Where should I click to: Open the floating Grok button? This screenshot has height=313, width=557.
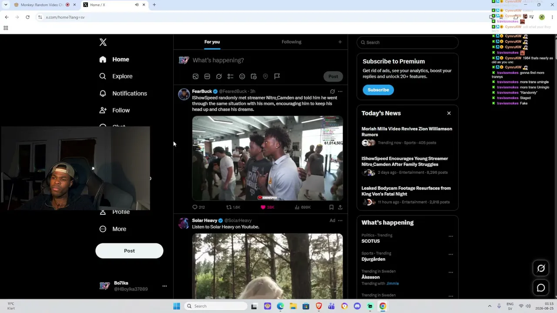(x=541, y=268)
